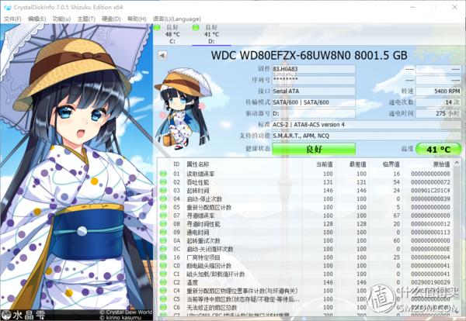Click status icon for attribute 03 起转时间
The image size is (466, 321).
coord(163,190)
